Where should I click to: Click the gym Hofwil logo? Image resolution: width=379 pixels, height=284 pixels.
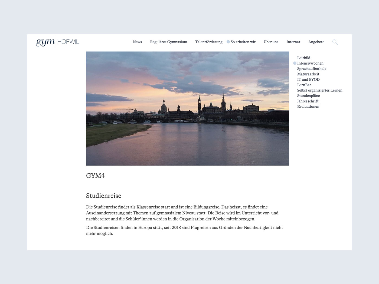(57, 42)
